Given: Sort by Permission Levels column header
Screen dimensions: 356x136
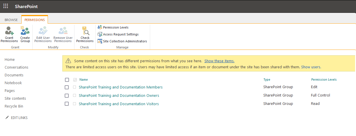Looking at the screenshot, I should tap(324, 80).
